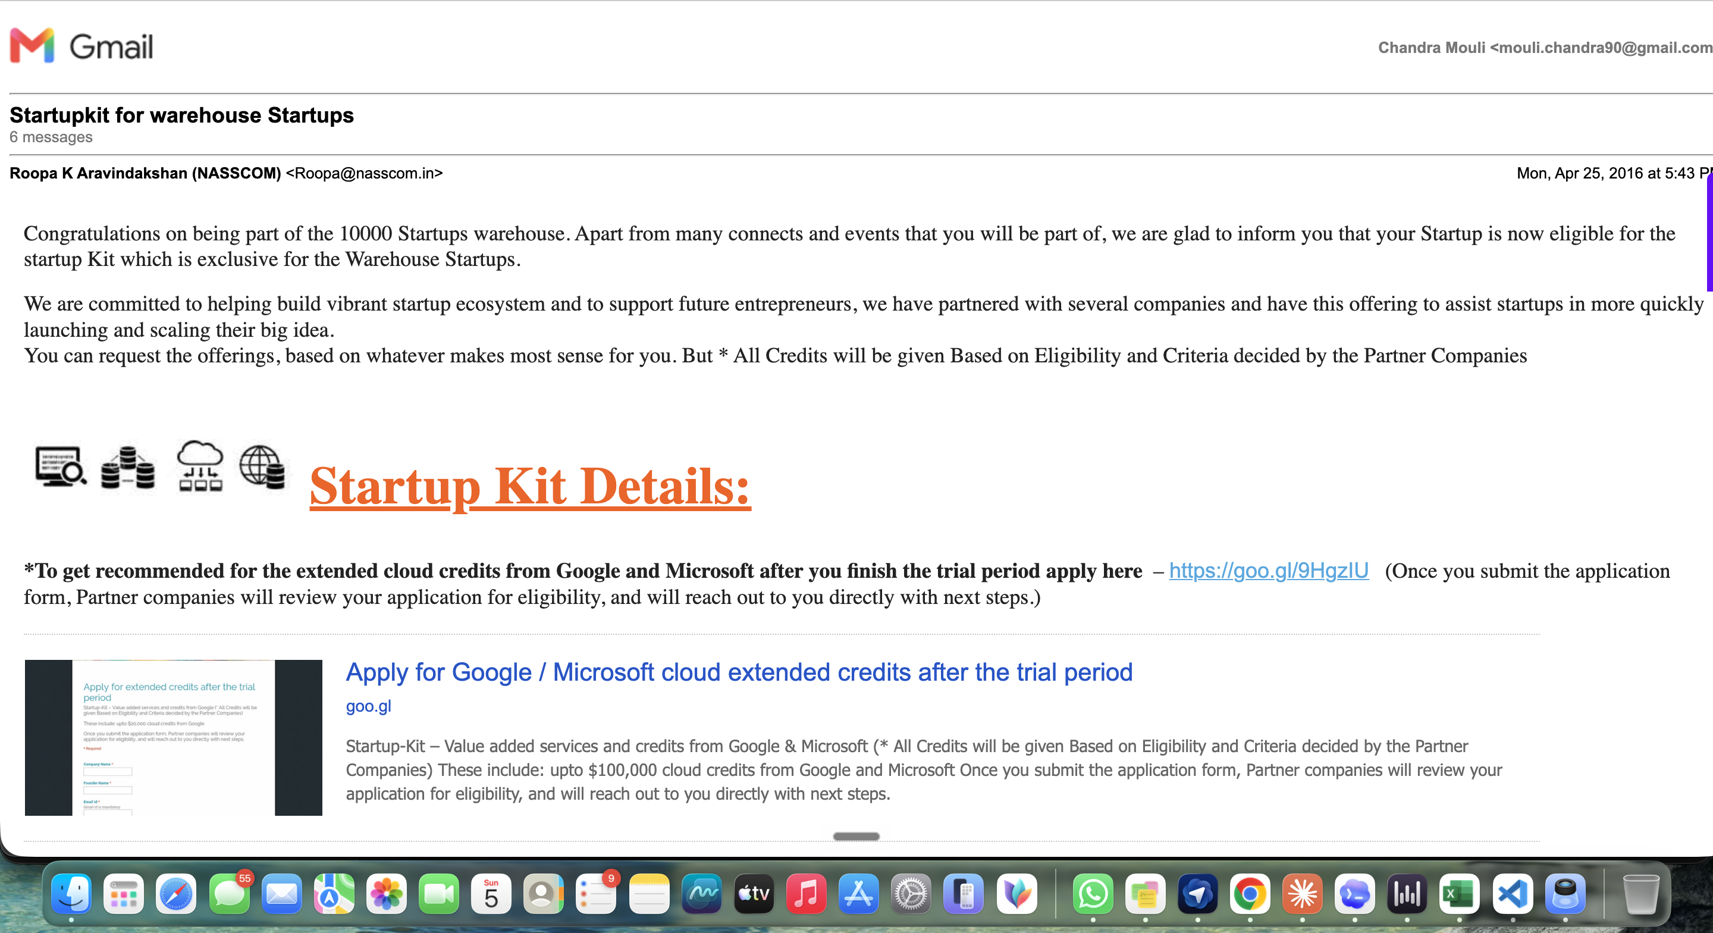Click the '6 messages' count text
The width and height of the screenshot is (1713, 933).
pyautogui.click(x=51, y=137)
